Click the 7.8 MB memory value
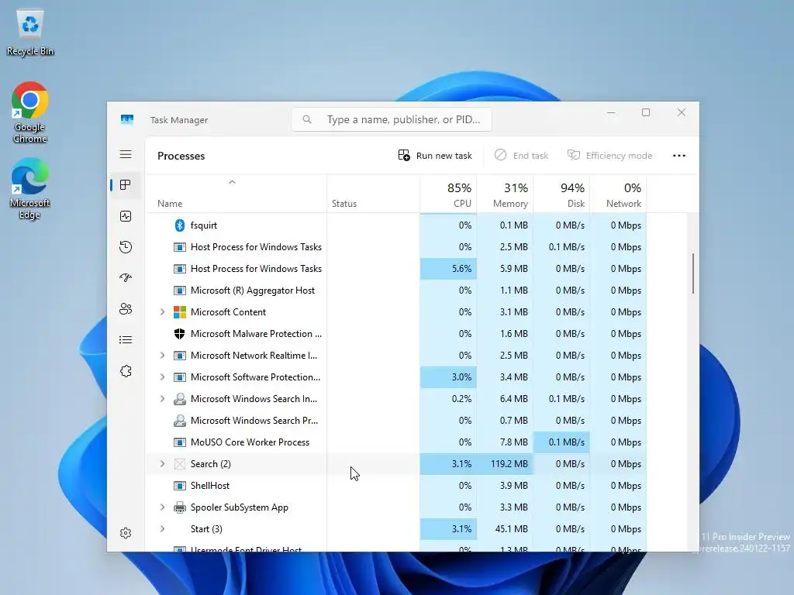The image size is (794, 595). (x=514, y=442)
